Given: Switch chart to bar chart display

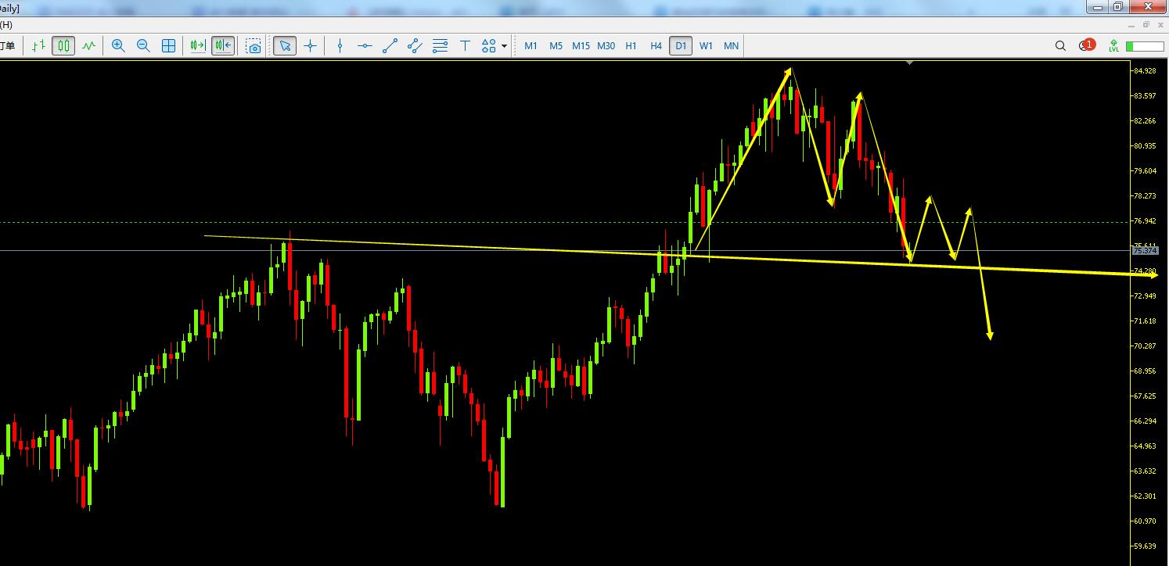Looking at the screenshot, I should [38, 46].
